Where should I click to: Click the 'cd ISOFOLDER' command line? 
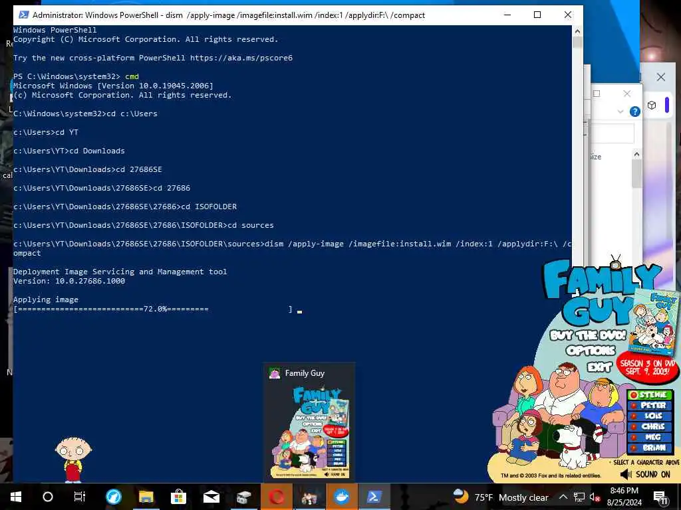[x=125, y=207]
